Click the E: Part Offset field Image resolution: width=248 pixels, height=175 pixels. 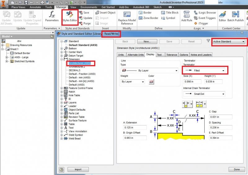(x=220, y=138)
